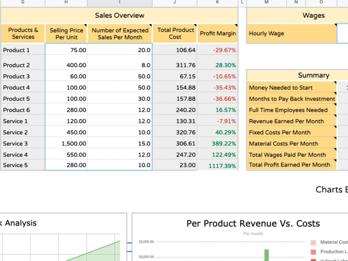
Task: Select the Per Product Revenue Vs. Costs chart
Action: (240, 237)
